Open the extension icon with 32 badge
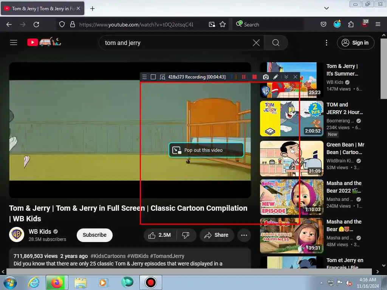Image resolution: width=387 pixels, height=290 pixels. pos(365,24)
